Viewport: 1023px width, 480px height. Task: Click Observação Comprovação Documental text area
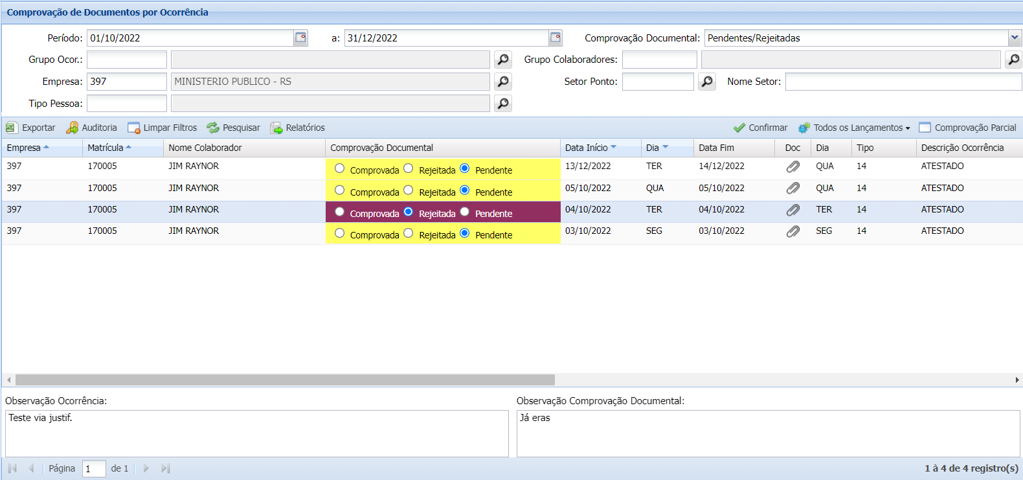(x=769, y=433)
